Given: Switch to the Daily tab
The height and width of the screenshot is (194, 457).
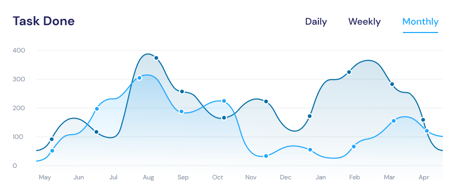Looking at the screenshot, I should [316, 21].
